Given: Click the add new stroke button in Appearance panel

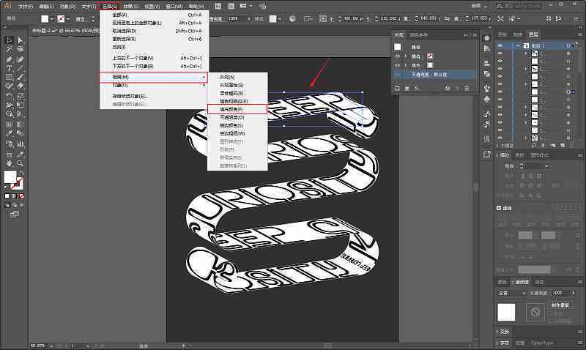Looking at the screenshot, I should pyautogui.click(x=397, y=89).
